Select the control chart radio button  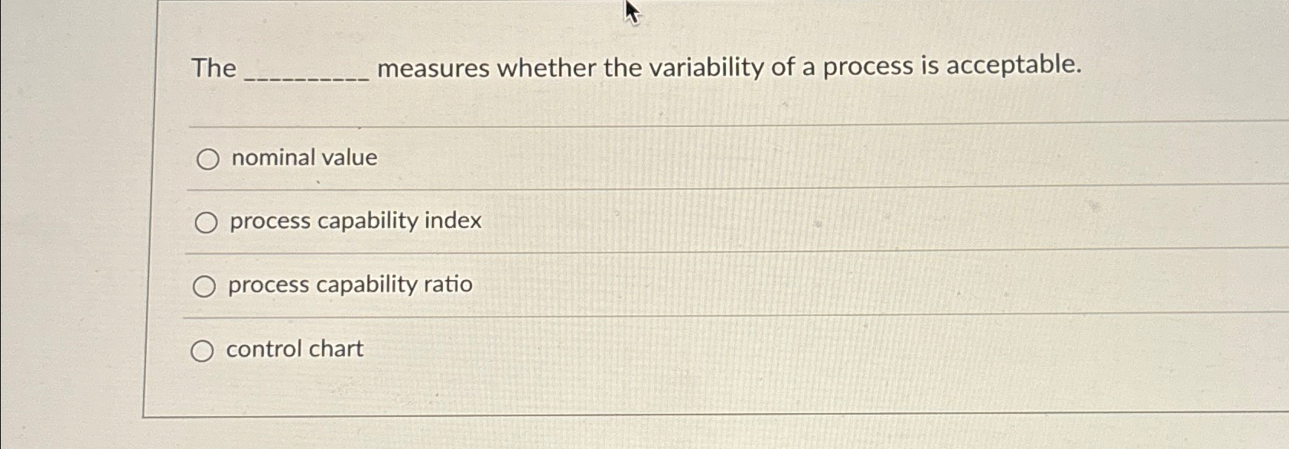pyautogui.click(x=204, y=351)
